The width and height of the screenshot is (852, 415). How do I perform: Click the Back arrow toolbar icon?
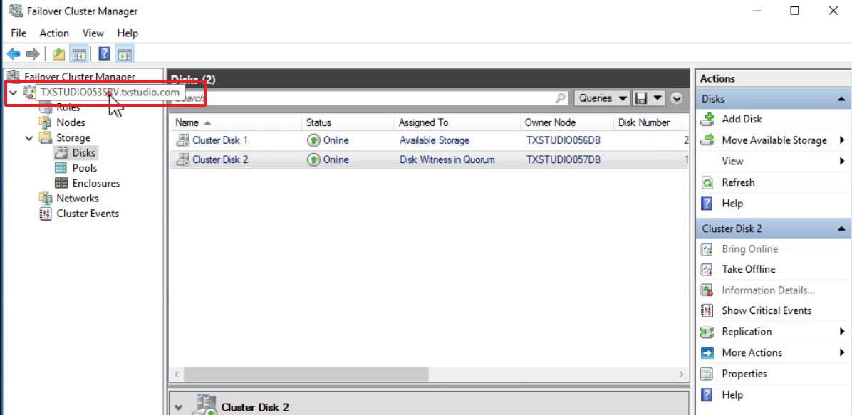click(x=14, y=54)
